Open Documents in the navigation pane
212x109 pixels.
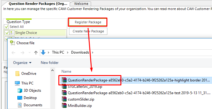pos(33,105)
